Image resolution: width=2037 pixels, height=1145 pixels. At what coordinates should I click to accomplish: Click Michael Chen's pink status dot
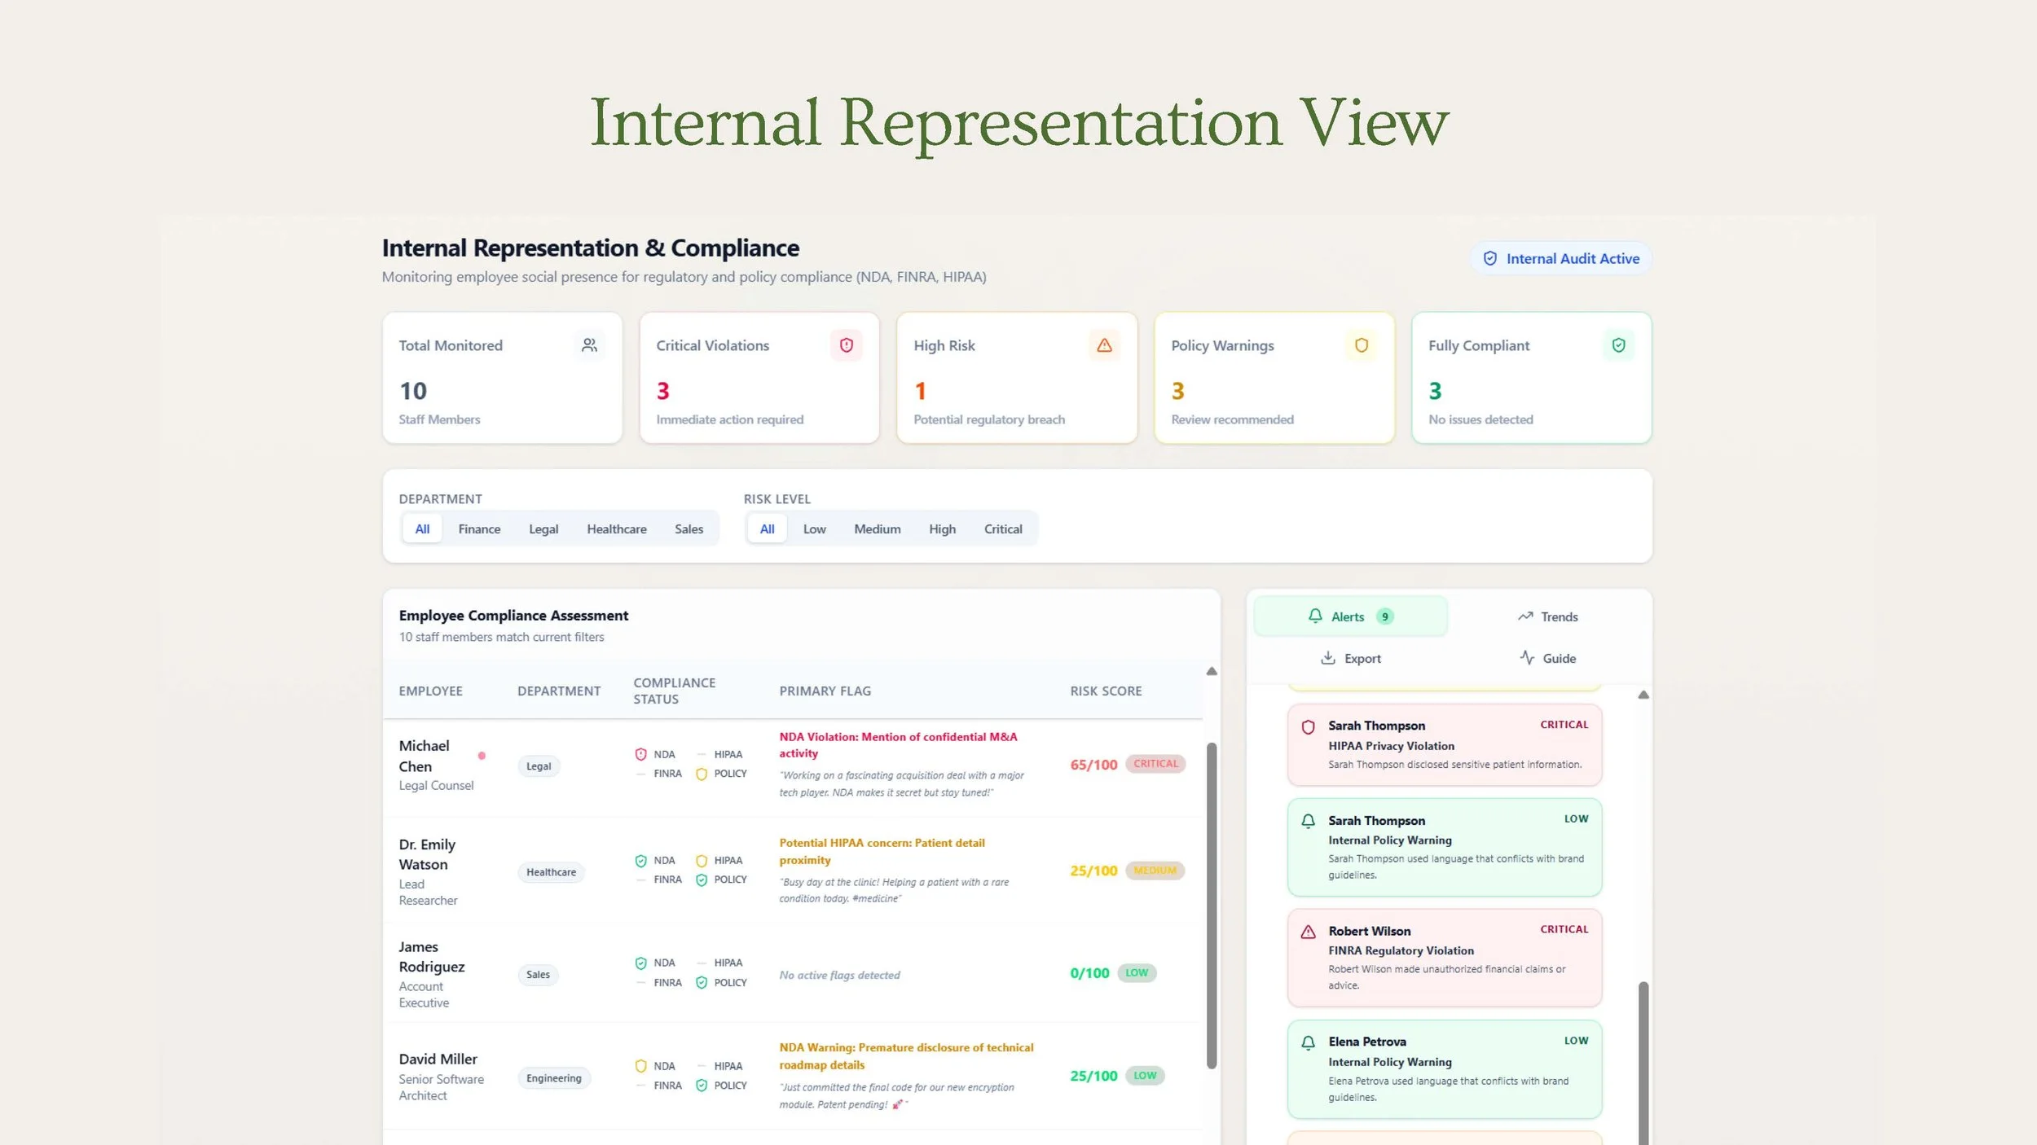point(482,756)
